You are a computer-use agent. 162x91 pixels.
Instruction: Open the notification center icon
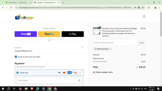[x=158, y=89]
